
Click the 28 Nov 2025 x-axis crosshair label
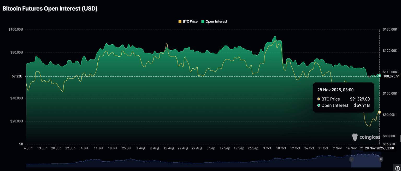[x=379, y=148]
